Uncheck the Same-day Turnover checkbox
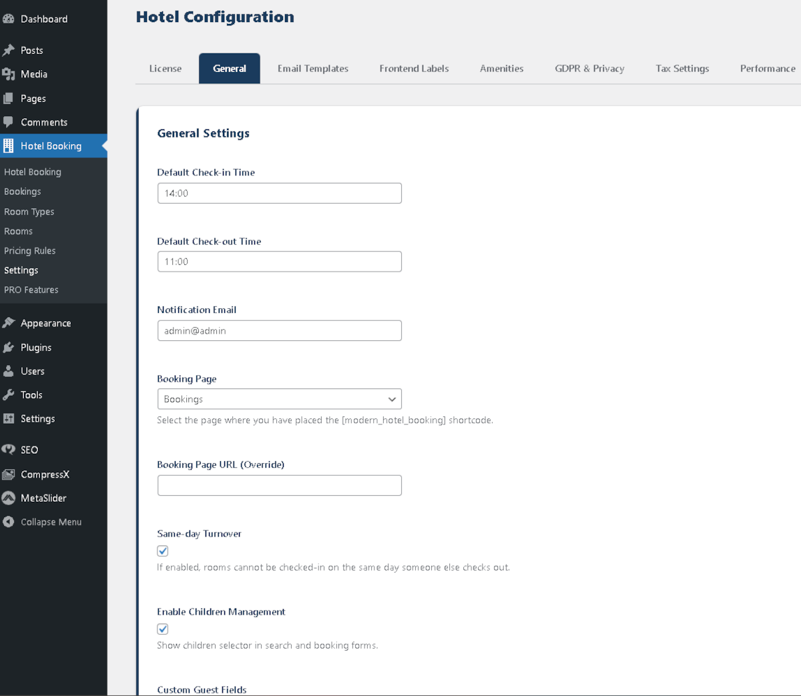Viewport: 801px width, 696px height. pos(162,551)
